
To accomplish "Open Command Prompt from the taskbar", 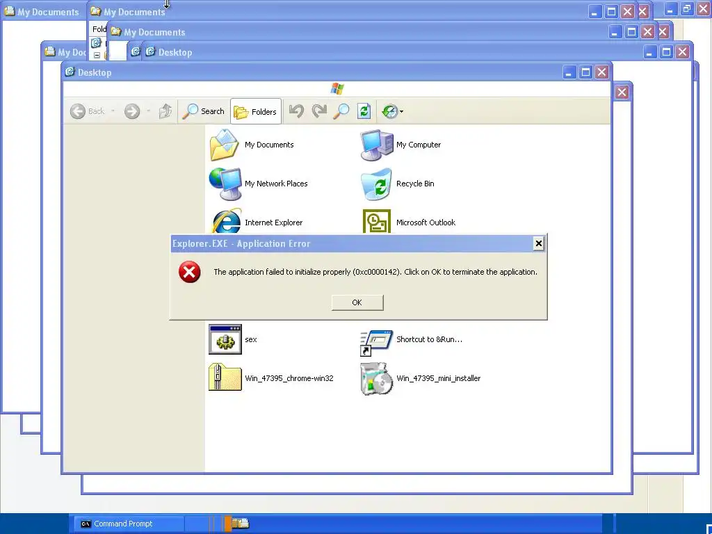I will 129,524.
